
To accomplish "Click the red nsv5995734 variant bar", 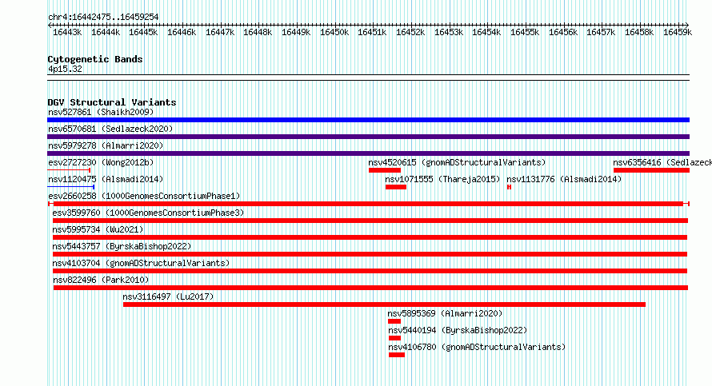I will point(370,237).
